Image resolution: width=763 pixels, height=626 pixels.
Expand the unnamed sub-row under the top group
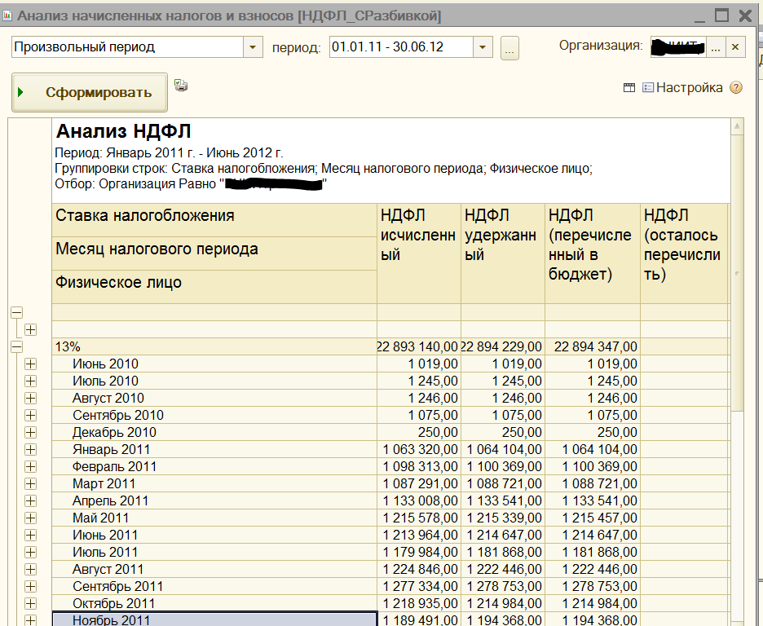tap(30, 330)
